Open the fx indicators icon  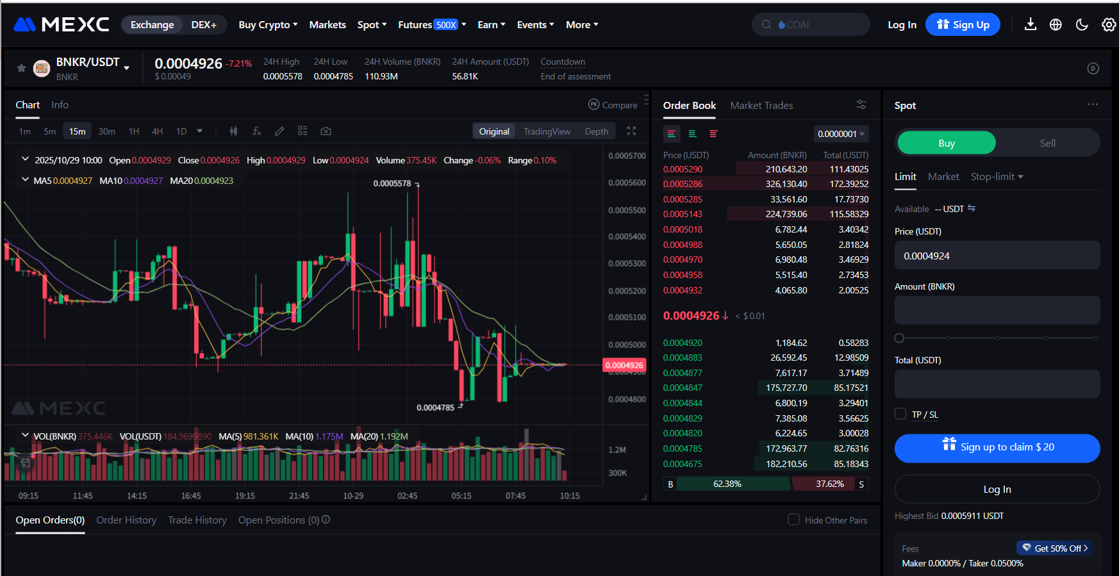click(256, 131)
